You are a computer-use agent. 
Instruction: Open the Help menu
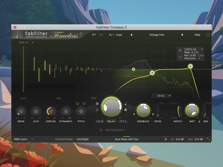pos(197,35)
